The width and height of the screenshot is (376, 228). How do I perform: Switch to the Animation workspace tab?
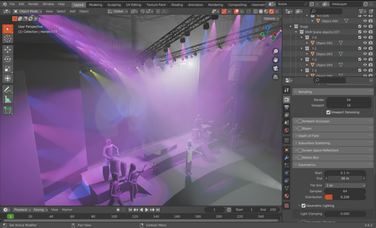point(195,5)
